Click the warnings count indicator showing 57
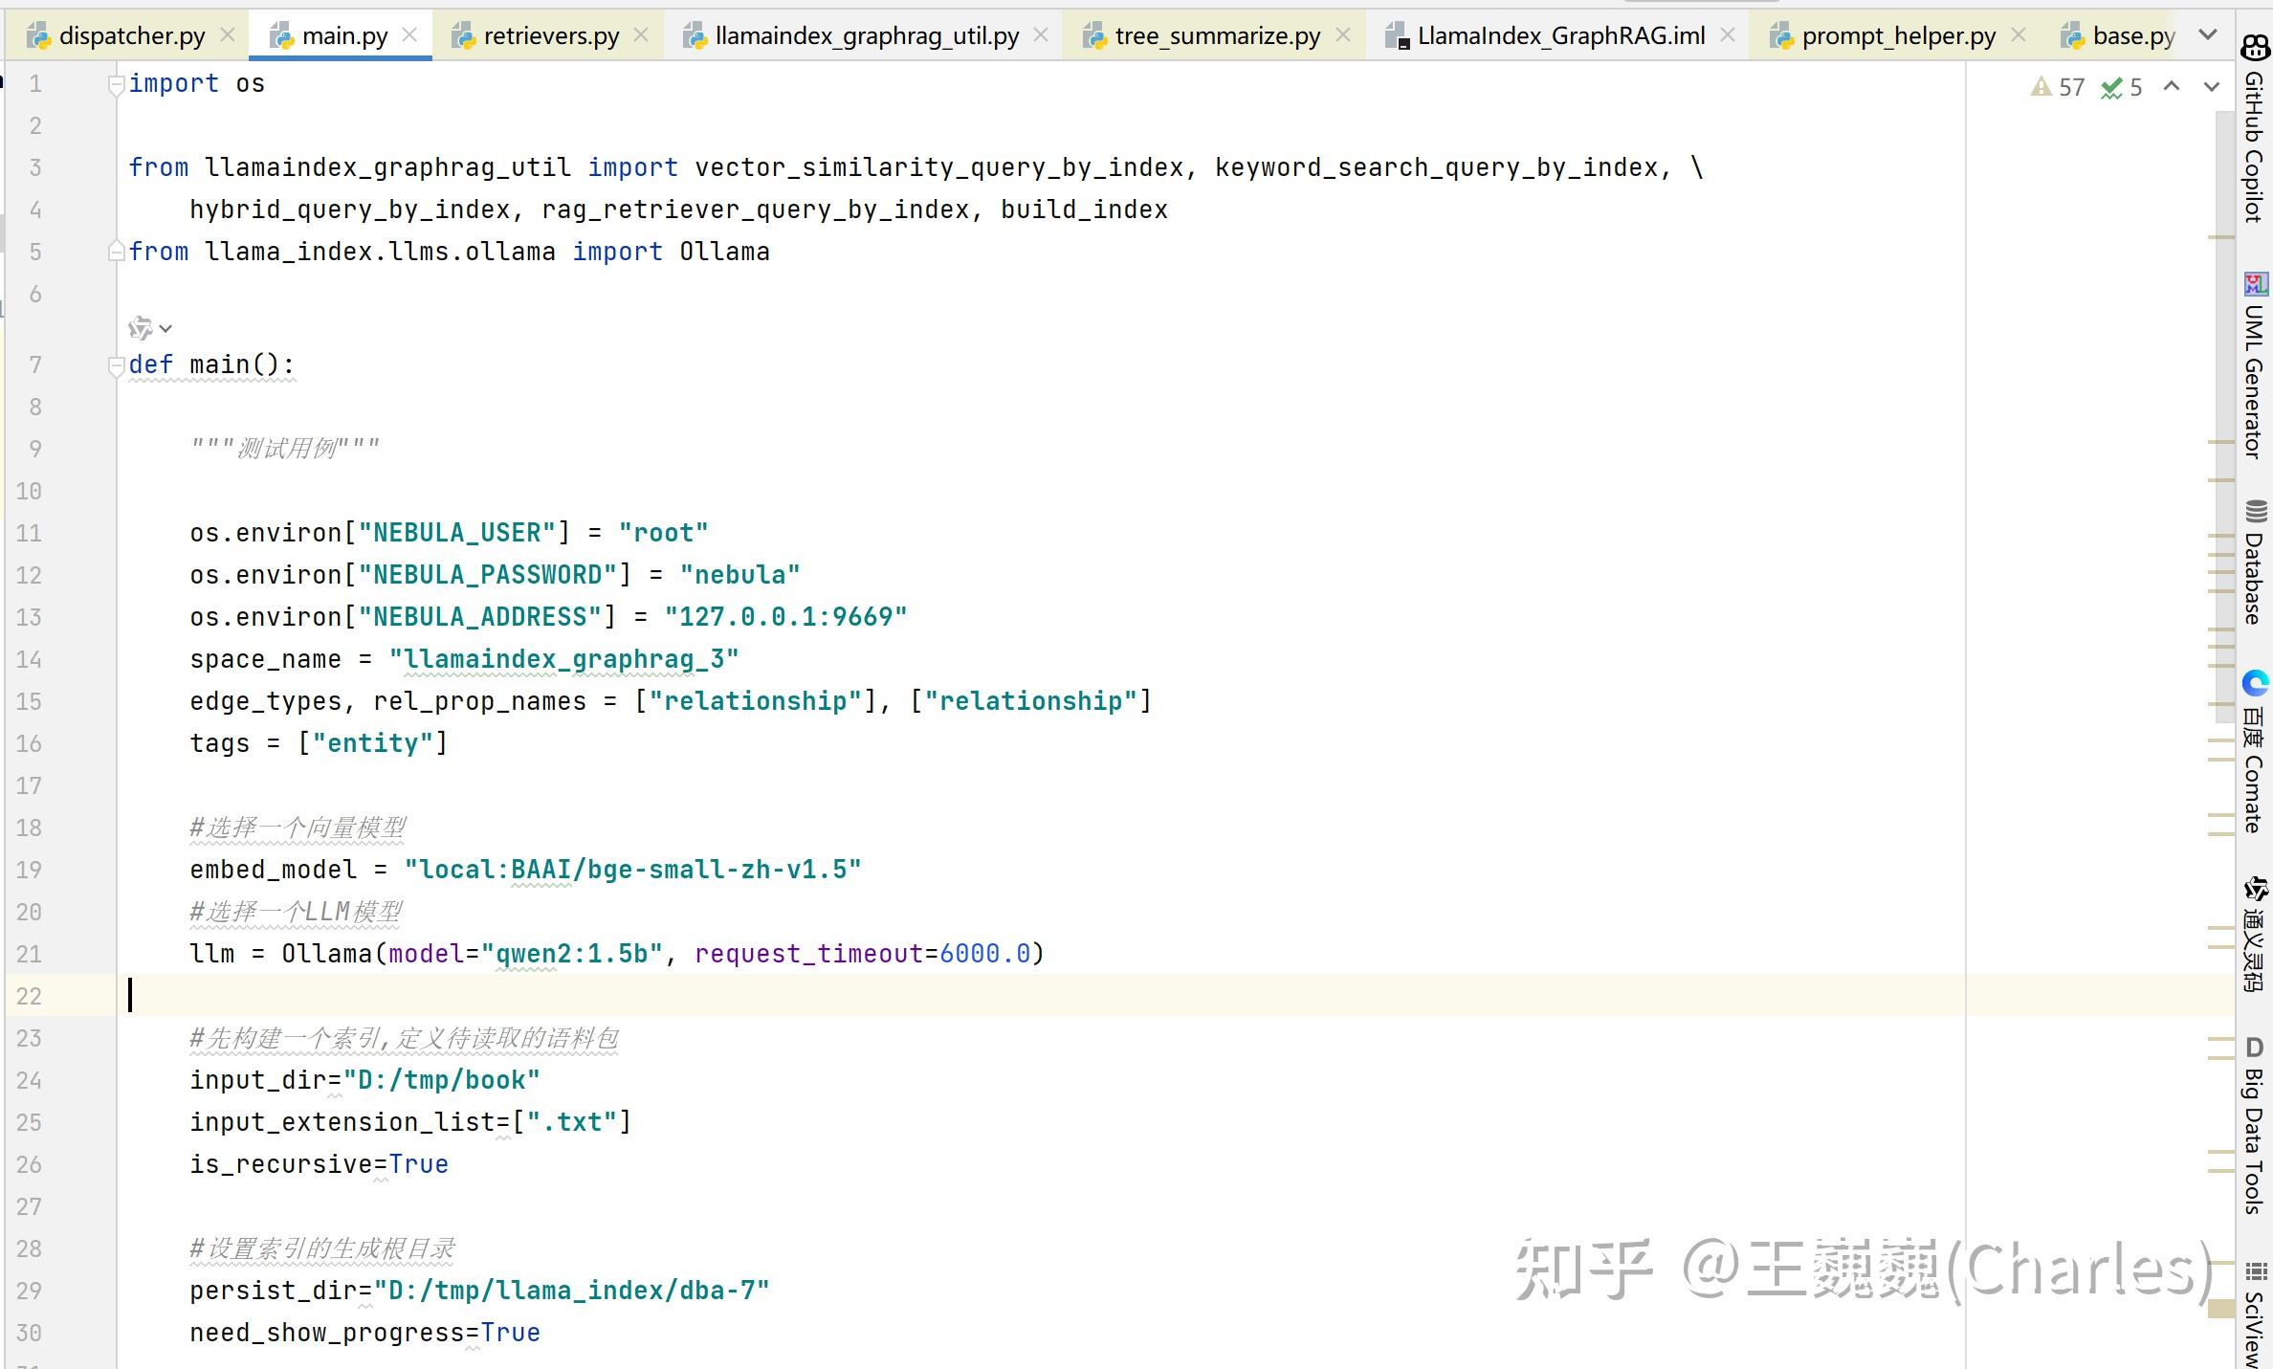 pos(2058,87)
